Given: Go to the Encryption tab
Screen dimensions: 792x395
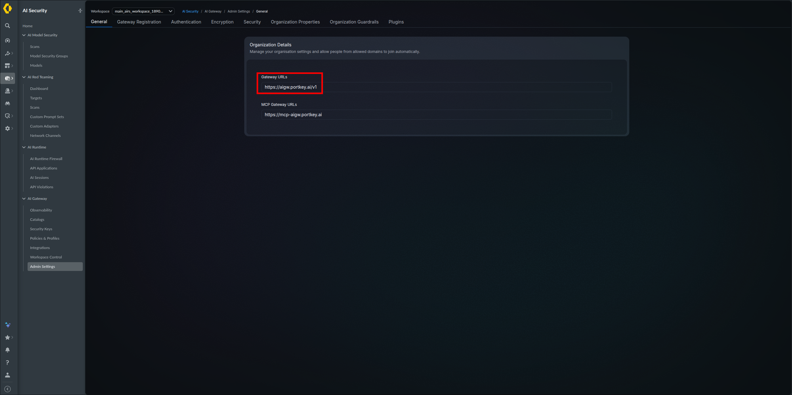Looking at the screenshot, I should pos(222,22).
